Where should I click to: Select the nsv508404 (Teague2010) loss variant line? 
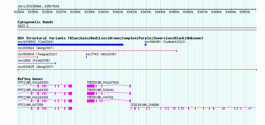pos(28,57)
